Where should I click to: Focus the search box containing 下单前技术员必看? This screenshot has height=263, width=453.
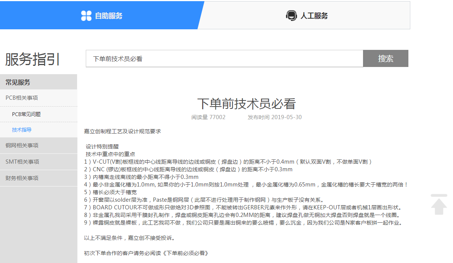click(x=224, y=59)
